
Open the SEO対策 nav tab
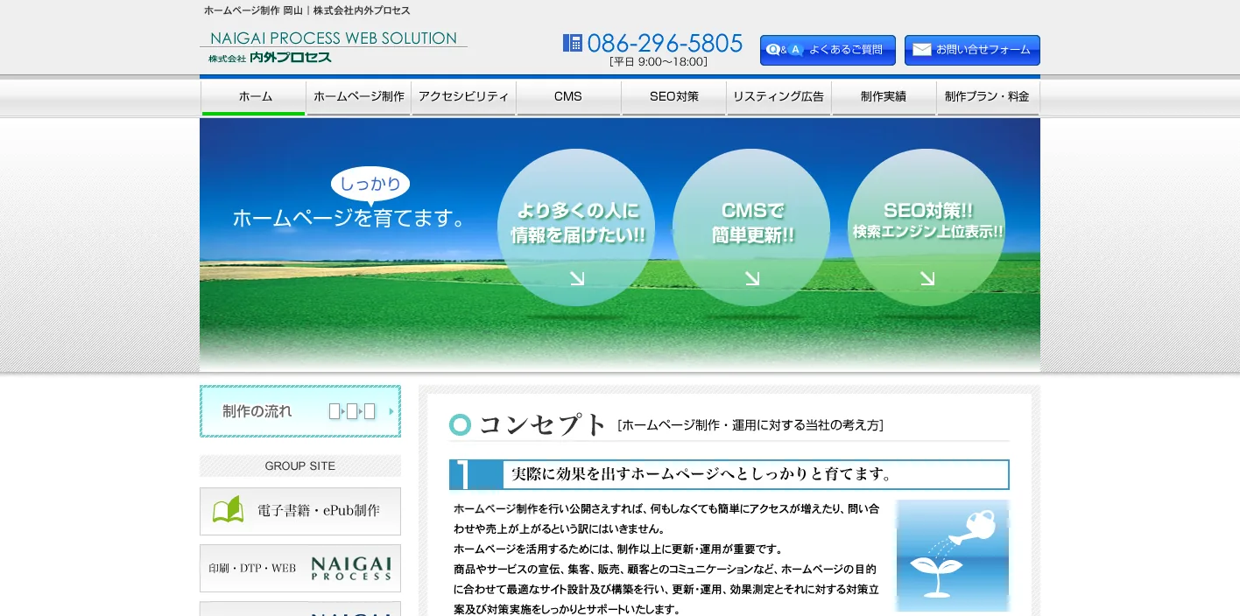pyautogui.click(x=674, y=97)
